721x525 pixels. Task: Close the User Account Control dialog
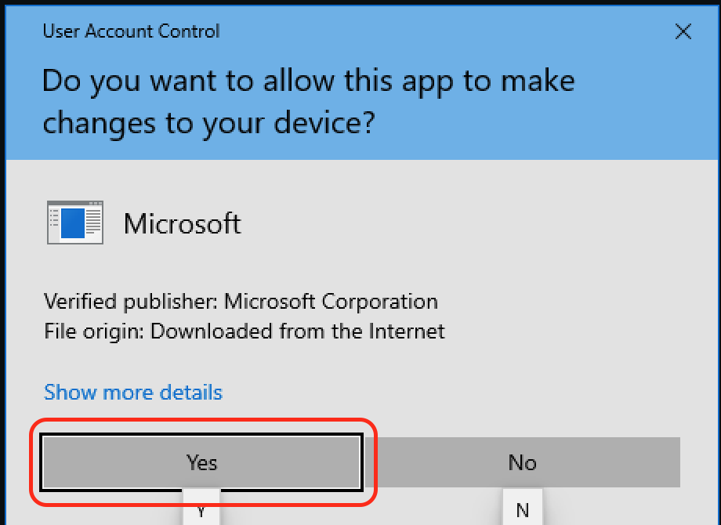point(683,31)
